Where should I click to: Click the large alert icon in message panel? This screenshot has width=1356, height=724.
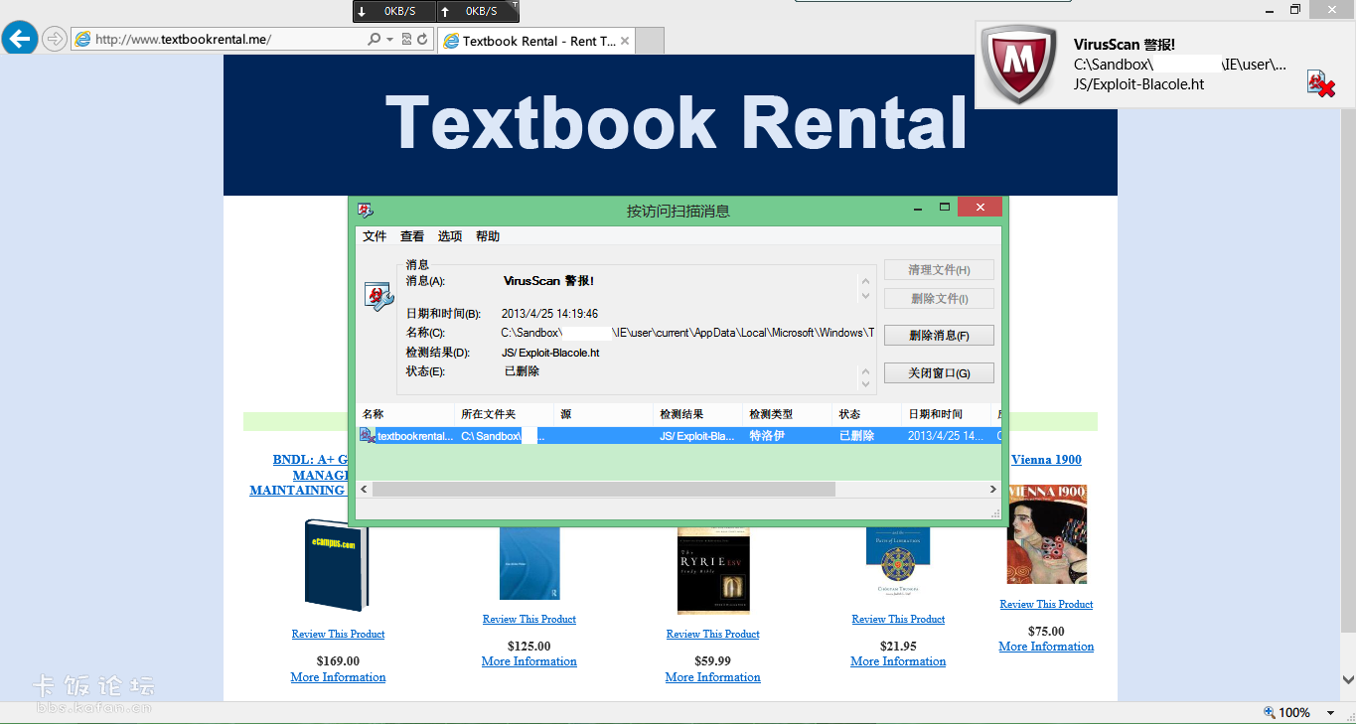(378, 296)
